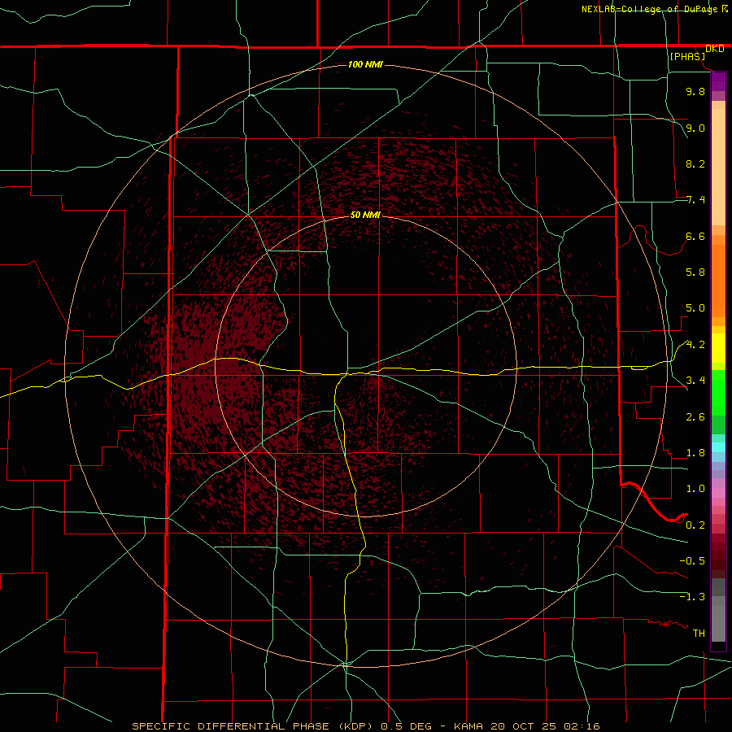The height and width of the screenshot is (732, 732).
Task: Pick the purple top segment of the color bar
Action: pyautogui.click(x=718, y=81)
